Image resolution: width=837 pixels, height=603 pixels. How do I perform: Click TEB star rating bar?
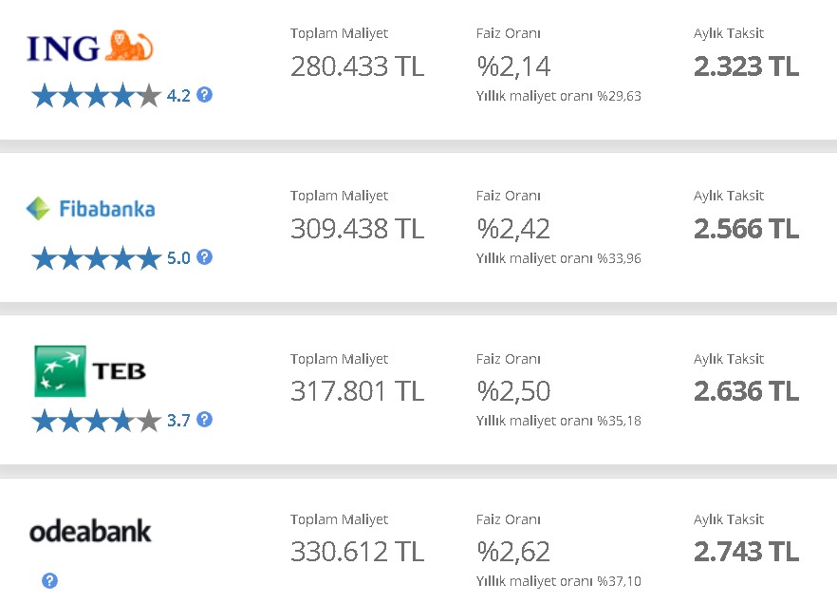(96, 421)
